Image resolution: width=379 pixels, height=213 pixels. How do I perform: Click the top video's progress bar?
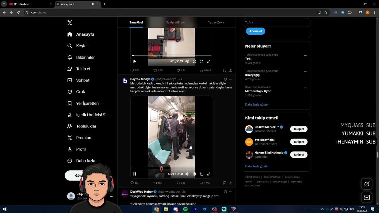click(x=172, y=55)
